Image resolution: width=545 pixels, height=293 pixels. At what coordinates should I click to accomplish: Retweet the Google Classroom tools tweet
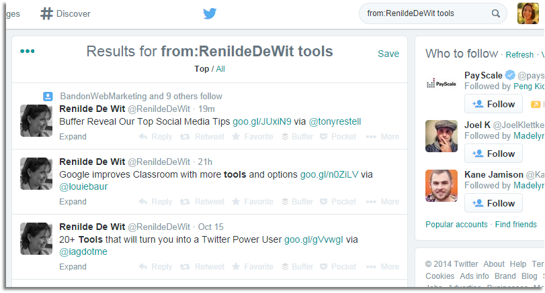(x=202, y=202)
